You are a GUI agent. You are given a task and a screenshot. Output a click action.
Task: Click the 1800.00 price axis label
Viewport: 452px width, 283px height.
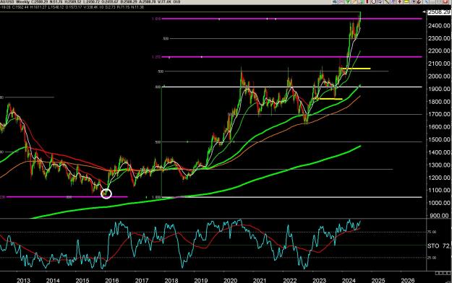438,102
